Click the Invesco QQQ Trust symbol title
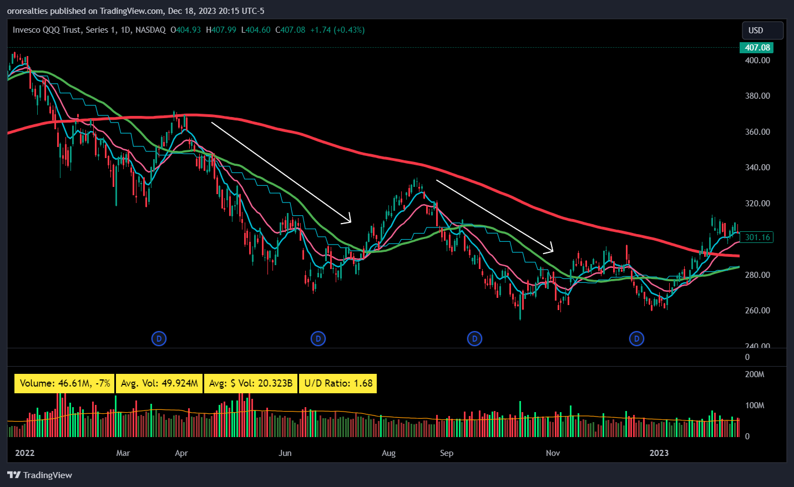Screen dimensions: 794x487 tap(89, 30)
